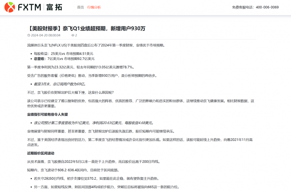Click the italic line 总订阅用户数为69亿
Screen dimensions: 291x192
click(x=60, y=84)
